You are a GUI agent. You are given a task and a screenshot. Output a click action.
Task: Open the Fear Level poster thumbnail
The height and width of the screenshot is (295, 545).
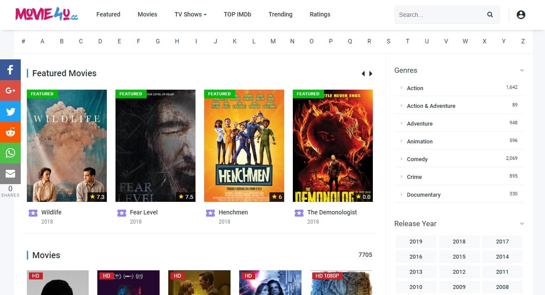[155, 146]
